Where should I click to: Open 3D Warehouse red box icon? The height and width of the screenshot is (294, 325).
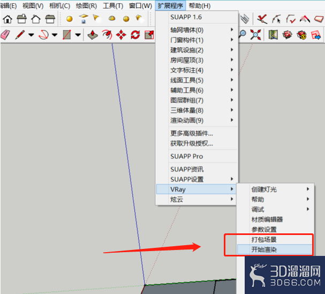tap(288, 35)
